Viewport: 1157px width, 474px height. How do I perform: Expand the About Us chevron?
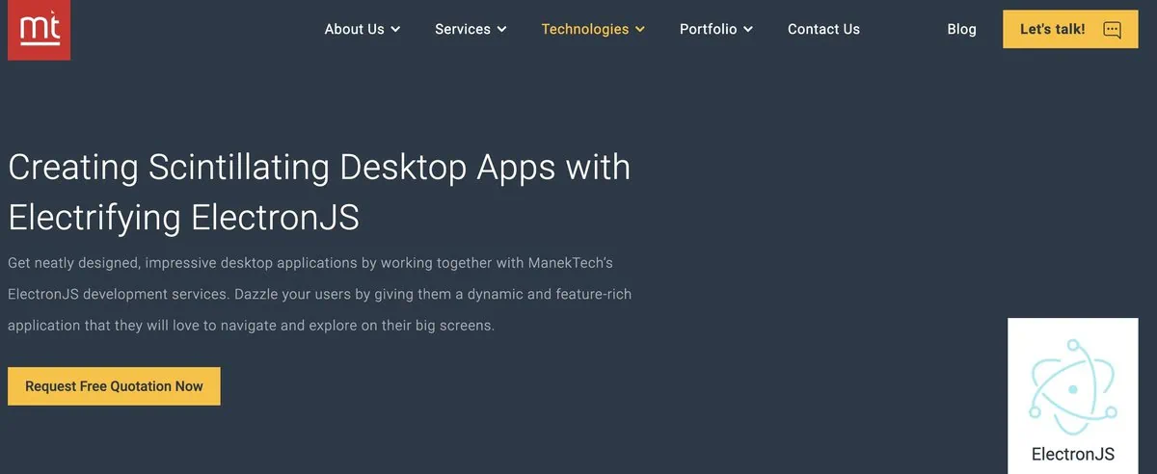point(394,30)
